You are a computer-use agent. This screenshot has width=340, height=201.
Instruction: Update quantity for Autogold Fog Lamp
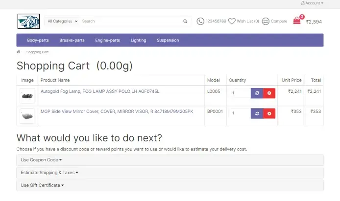point(257,93)
